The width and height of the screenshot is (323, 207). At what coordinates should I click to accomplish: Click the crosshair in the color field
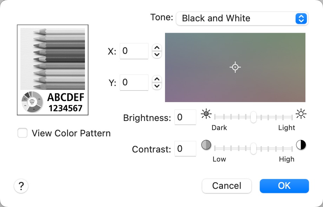pyautogui.click(x=235, y=67)
